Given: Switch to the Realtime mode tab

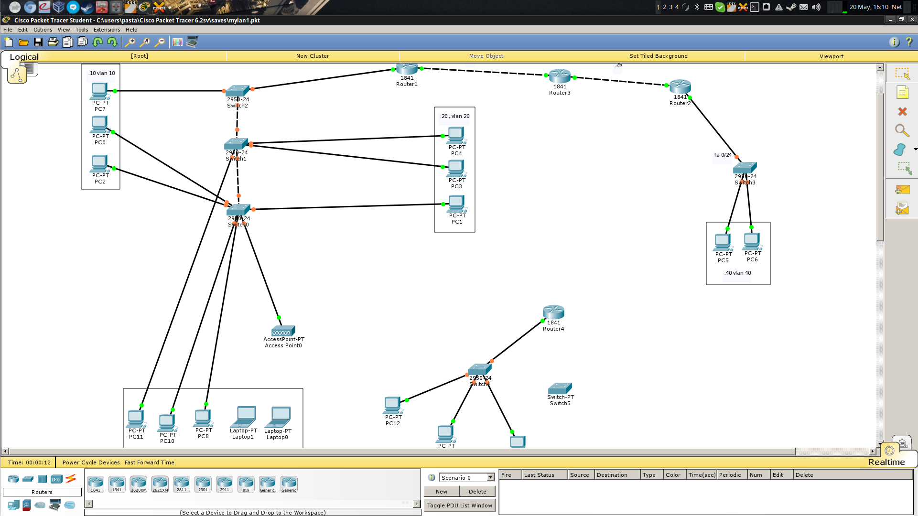Looking at the screenshot, I should coord(886,462).
